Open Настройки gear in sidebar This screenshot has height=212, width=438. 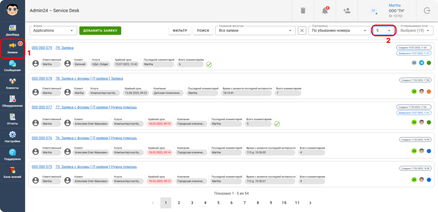(13, 137)
